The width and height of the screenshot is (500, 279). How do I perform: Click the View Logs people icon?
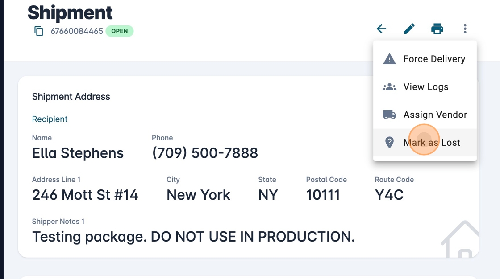pos(389,87)
